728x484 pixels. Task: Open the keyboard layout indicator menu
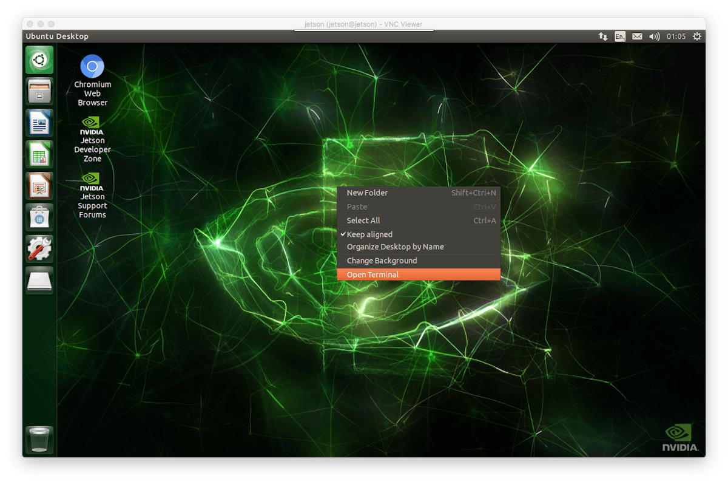[x=620, y=36]
